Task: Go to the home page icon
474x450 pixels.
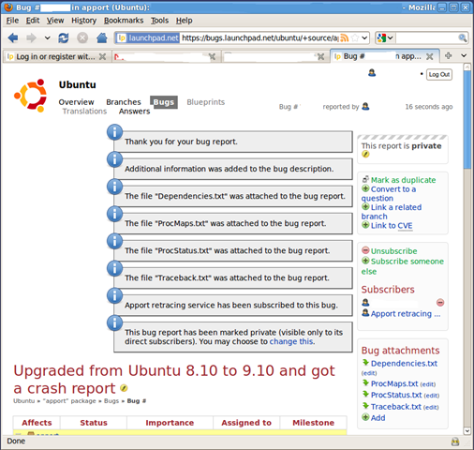Action: (102, 38)
